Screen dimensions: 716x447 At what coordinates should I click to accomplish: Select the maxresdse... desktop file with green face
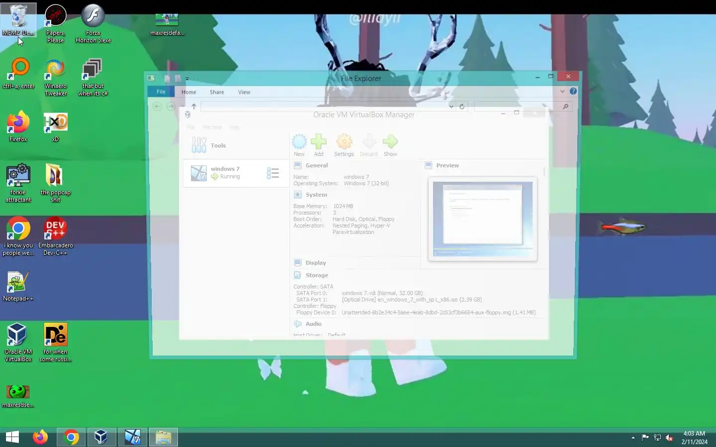(x=18, y=396)
